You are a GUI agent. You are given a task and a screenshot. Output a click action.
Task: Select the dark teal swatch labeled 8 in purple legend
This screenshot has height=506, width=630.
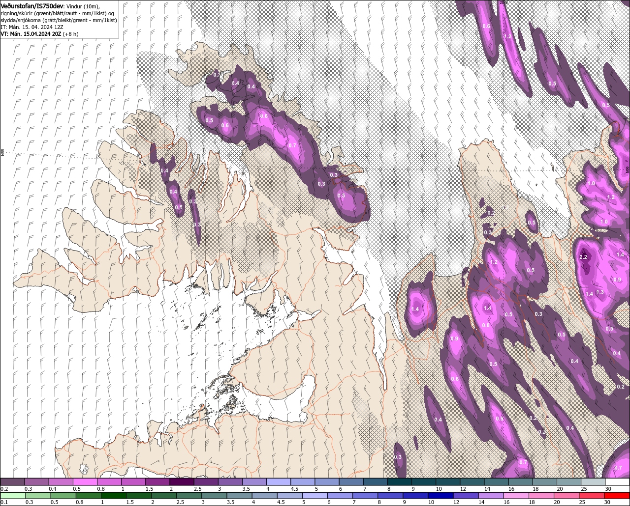(400, 482)
